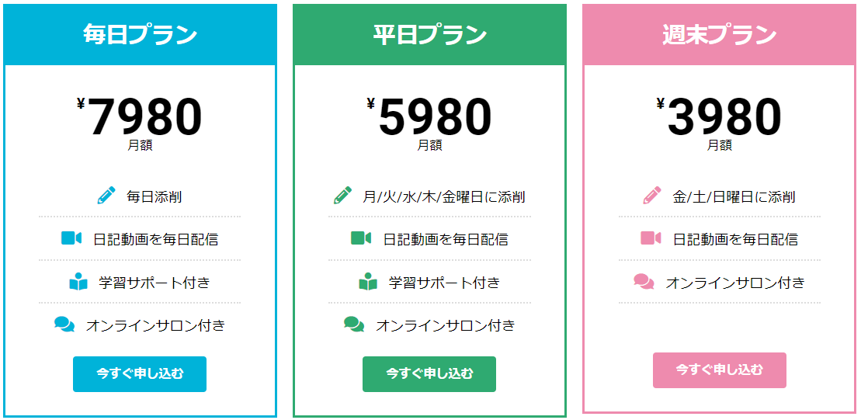Click the pink chat bubbles icon
Image resolution: width=861 pixels, height=420 pixels.
pyautogui.click(x=644, y=282)
